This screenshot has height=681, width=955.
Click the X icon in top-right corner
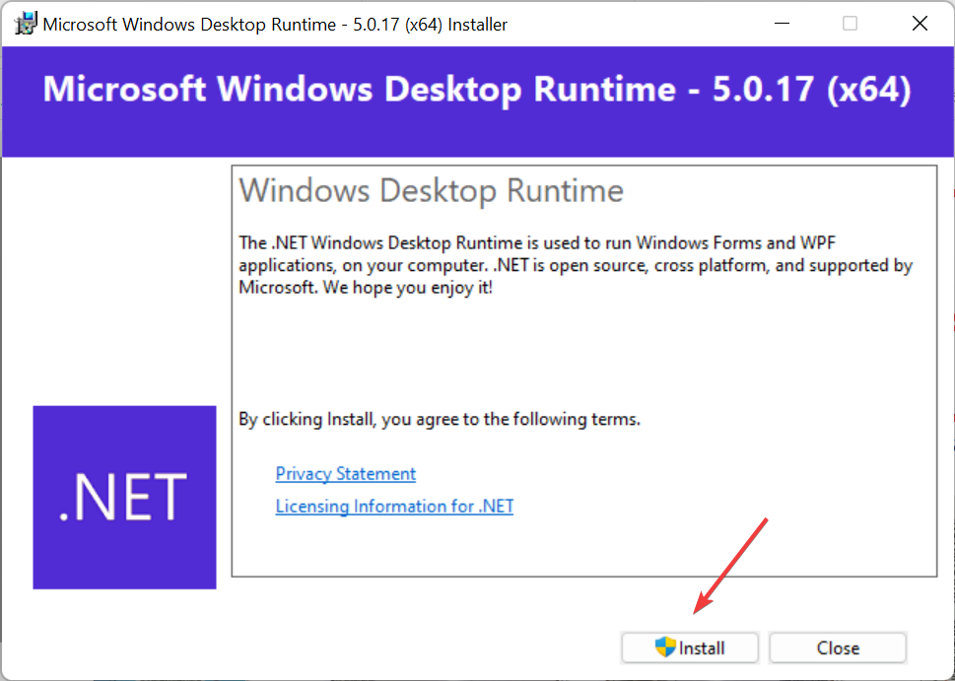[920, 23]
